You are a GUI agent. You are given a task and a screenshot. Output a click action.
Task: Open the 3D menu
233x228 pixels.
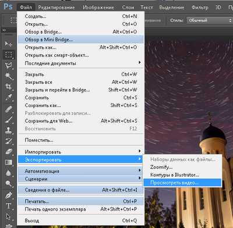pos(218,8)
